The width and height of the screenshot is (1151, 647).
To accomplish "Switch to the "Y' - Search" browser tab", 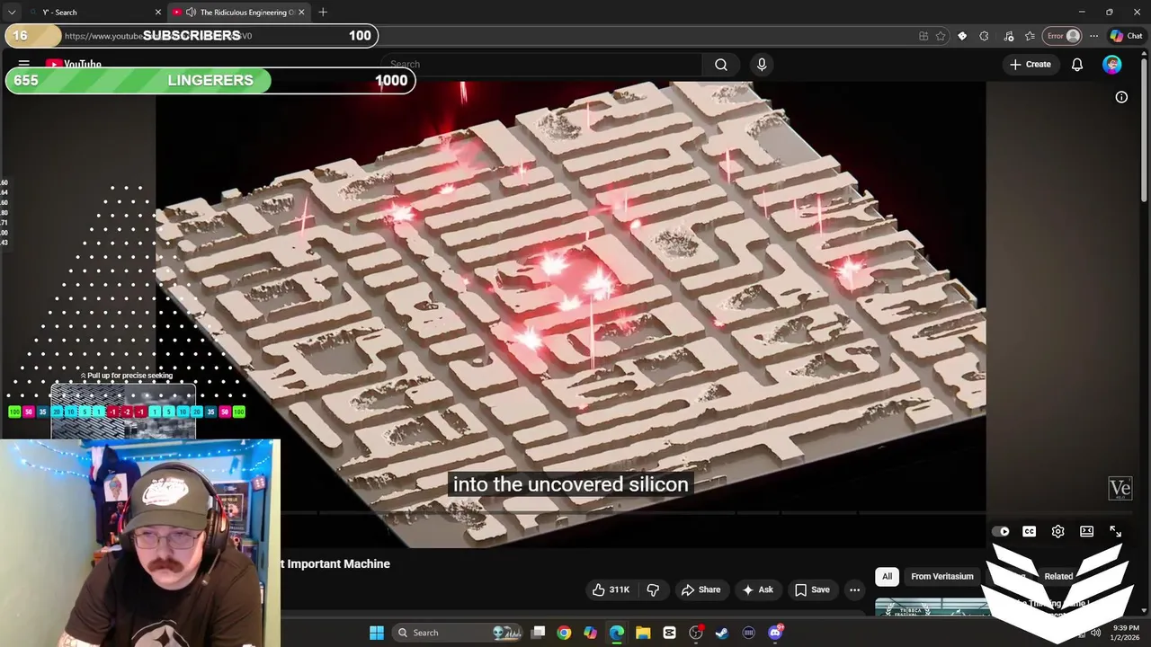I will pos(94,12).
